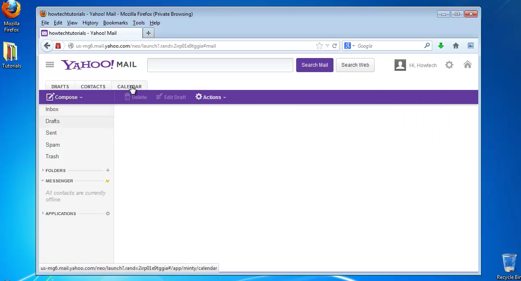This screenshot has height=281, width=521.
Task: Open the File menu
Action: [45, 23]
